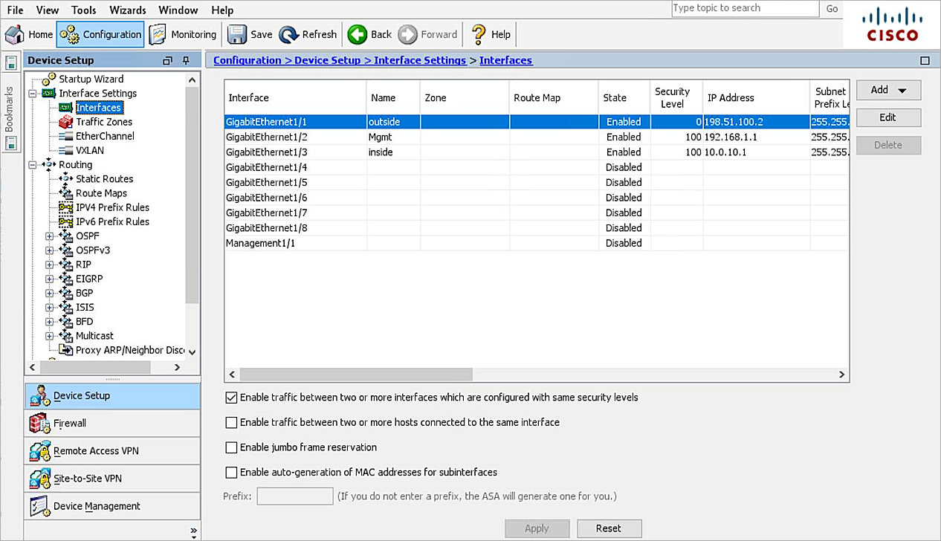Collapse the Routing tree section
941x541 pixels.
34,164
